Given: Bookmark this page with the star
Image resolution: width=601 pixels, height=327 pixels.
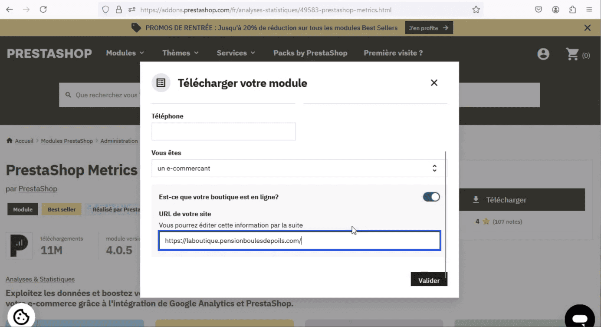Looking at the screenshot, I should click(476, 9).
